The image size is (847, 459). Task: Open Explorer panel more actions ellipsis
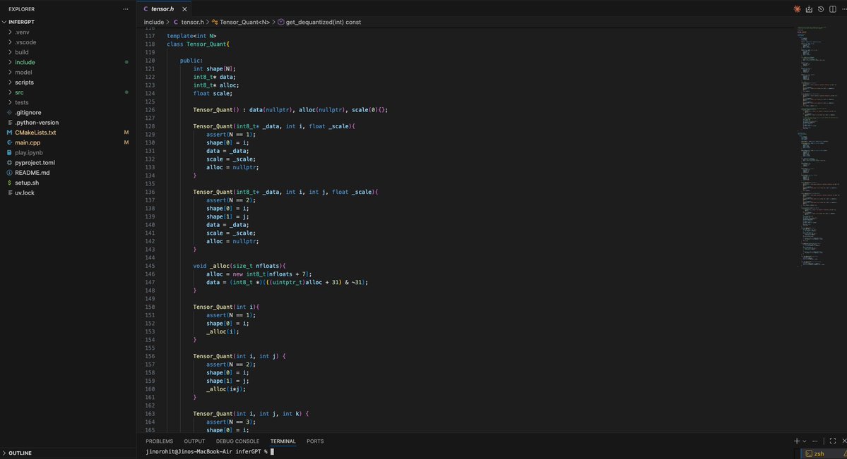click(x=125, y=9)
